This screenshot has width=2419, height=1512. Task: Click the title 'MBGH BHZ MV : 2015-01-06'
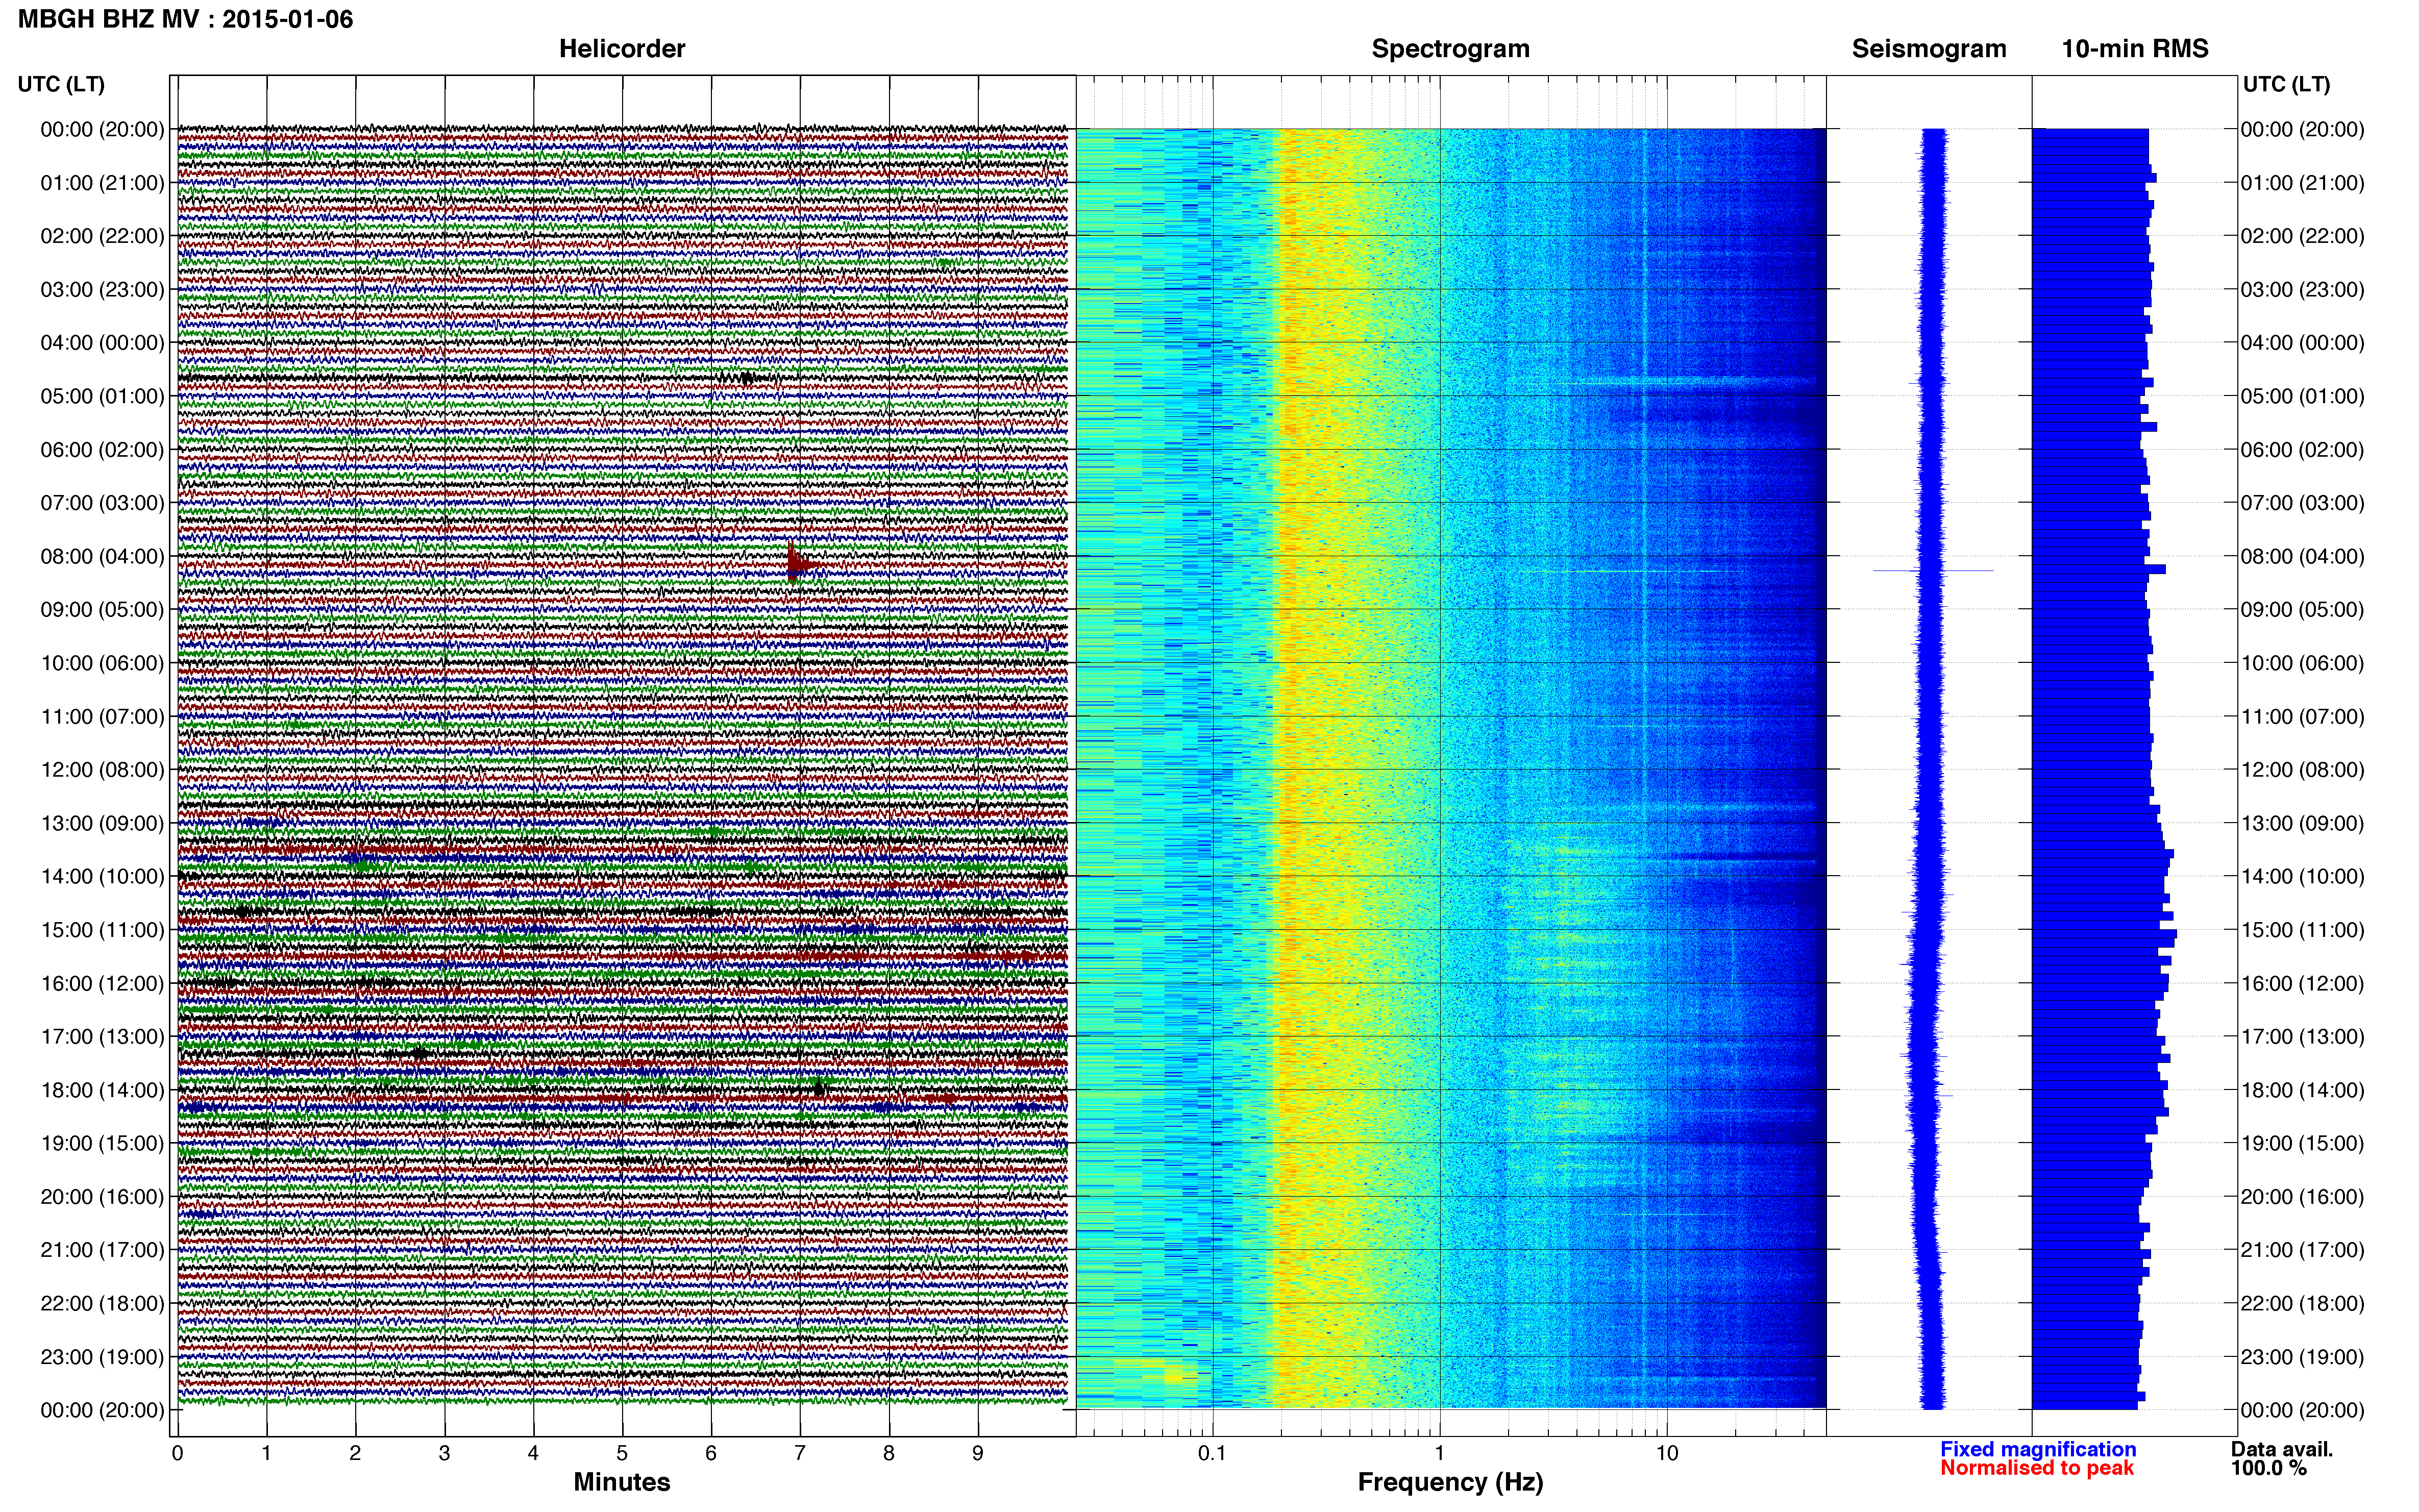coord(186,19)
